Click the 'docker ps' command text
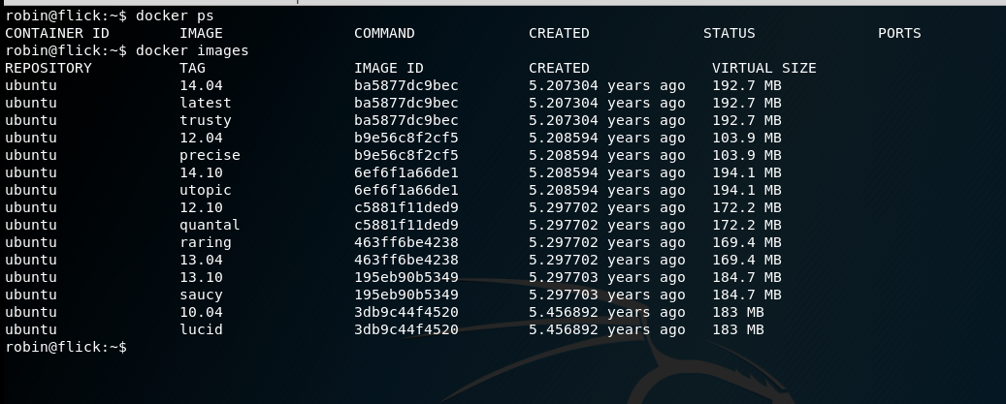Screen dimensions: 1006x404 (175, 16)
